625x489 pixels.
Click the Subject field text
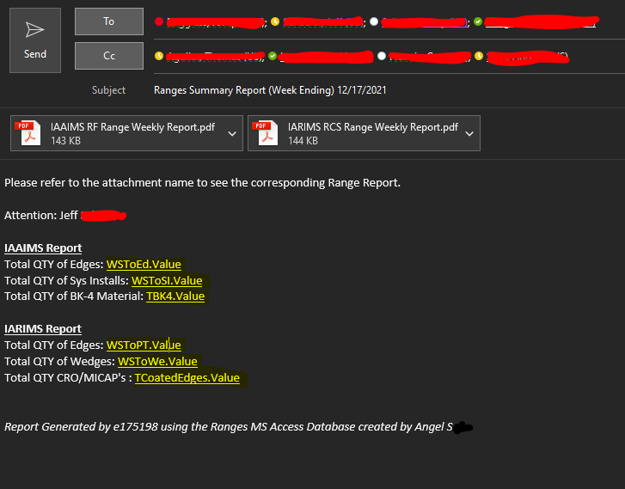tap(270, 90)
